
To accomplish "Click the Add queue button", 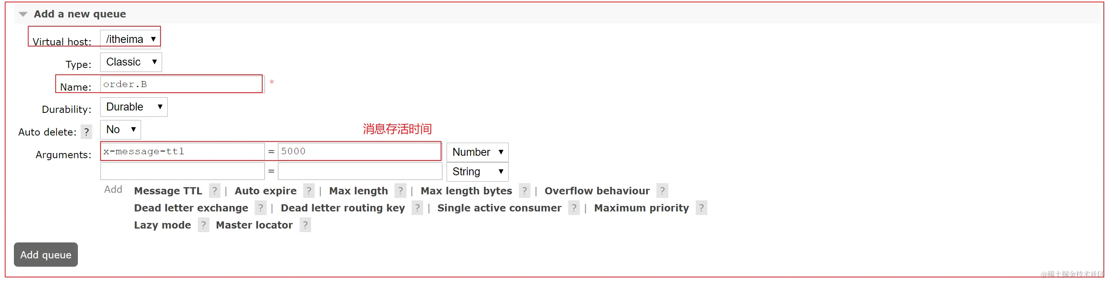I will click(46, 255).
